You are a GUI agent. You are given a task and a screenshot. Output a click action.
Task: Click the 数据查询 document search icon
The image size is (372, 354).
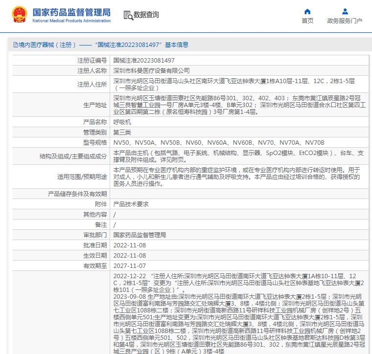tap(128, 15)
